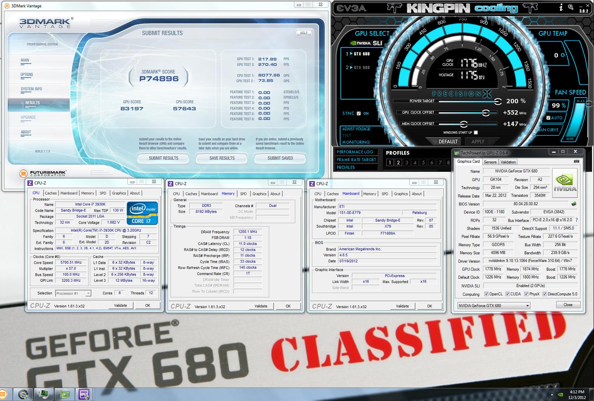Toggle DirectCompute 5.0 checkbox
Image resolution: width=594 pixels, height=401 pixels.
tap(545, 294)
